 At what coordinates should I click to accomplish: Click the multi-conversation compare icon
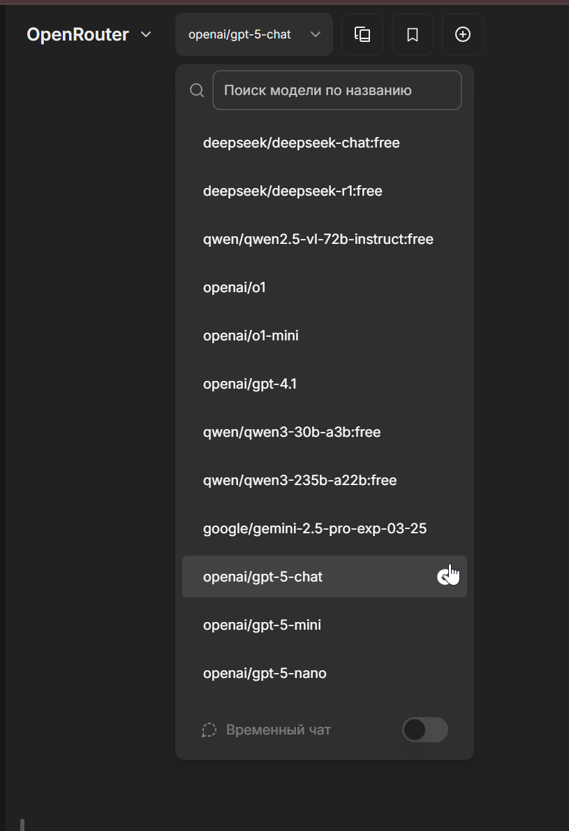click(x=362, y=34)
